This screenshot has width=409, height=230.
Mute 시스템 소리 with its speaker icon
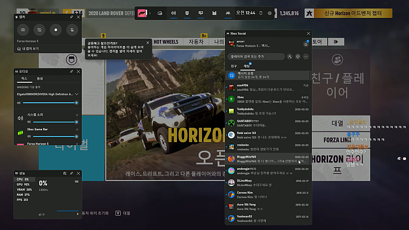[29, 122]
